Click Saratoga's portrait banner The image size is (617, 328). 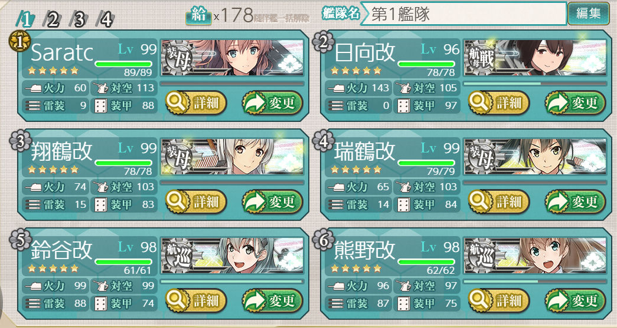pos(232,58)
